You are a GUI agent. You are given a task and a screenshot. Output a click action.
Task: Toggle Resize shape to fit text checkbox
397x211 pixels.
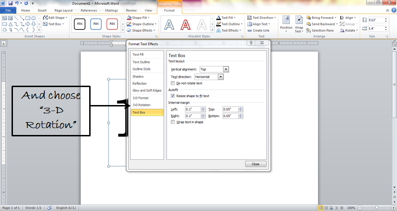tap(173, 96)
